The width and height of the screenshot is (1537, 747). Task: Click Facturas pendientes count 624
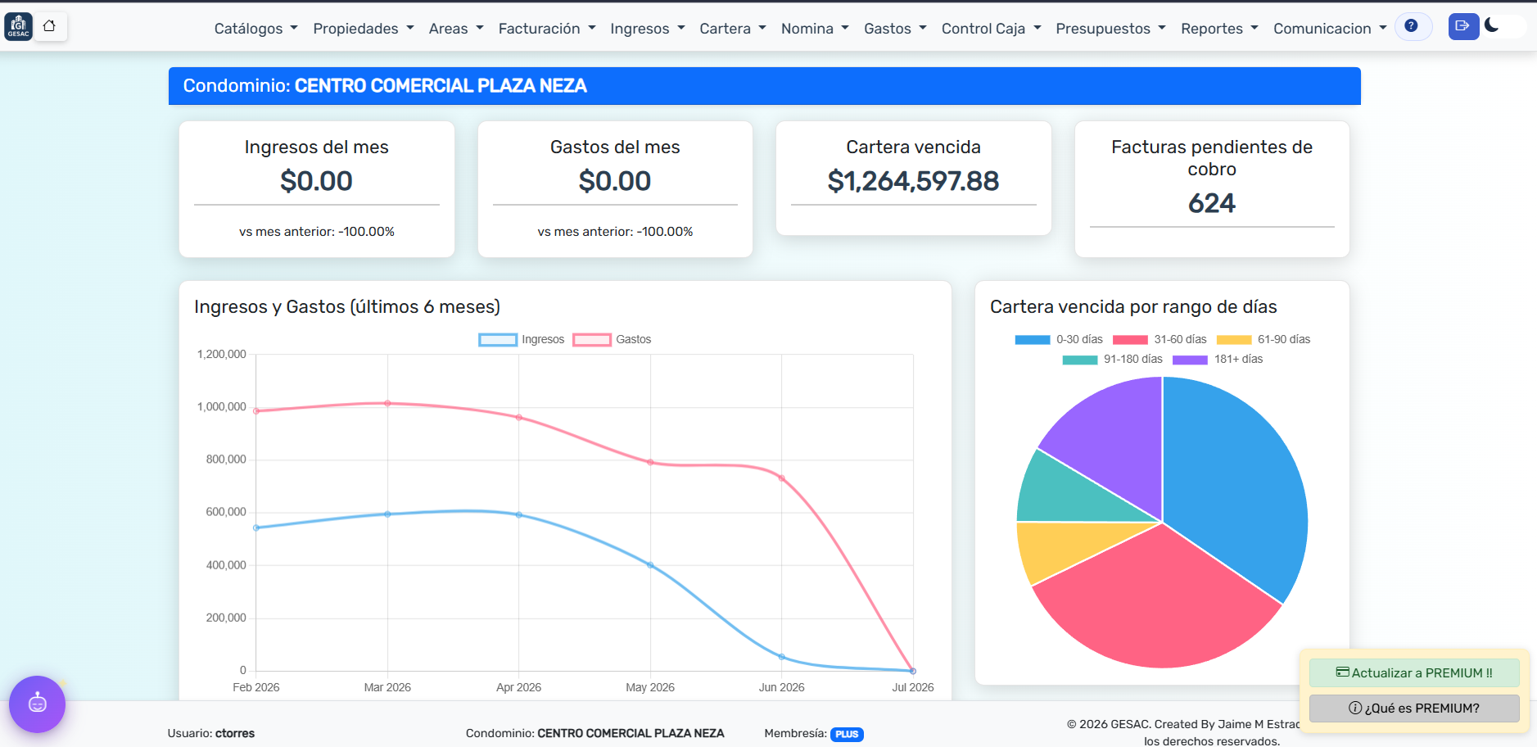(1212, 203)
